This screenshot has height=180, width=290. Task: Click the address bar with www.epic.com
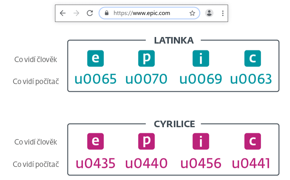tap(149, 13)
